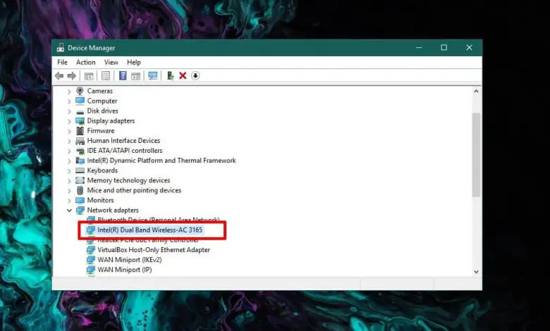Click the Human Interface Devices icon
The height and width of the screenshot is (331, 550).
point(80,141)
